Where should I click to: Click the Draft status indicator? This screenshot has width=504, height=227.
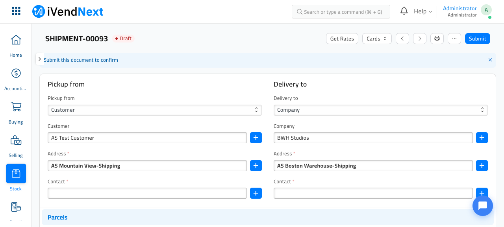click(x=123, y=39)
